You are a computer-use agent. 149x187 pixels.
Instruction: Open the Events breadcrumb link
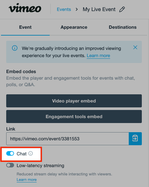(x=64, y=9)
